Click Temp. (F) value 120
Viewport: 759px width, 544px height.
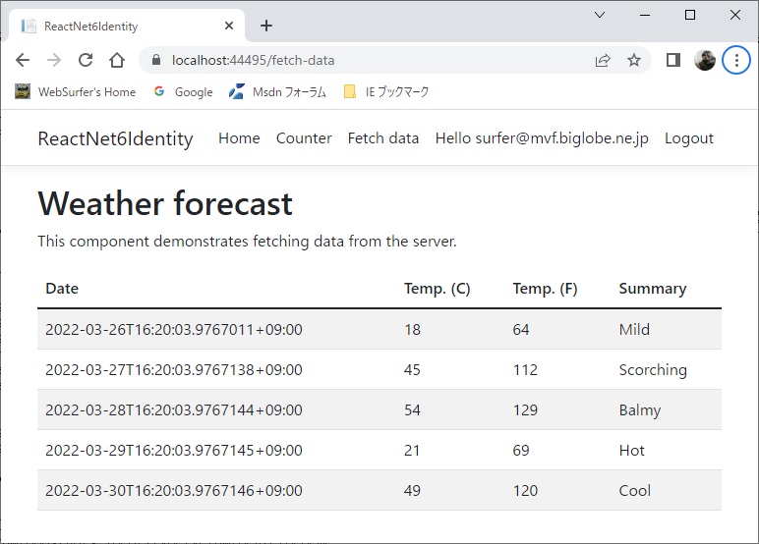click(525, 490)
